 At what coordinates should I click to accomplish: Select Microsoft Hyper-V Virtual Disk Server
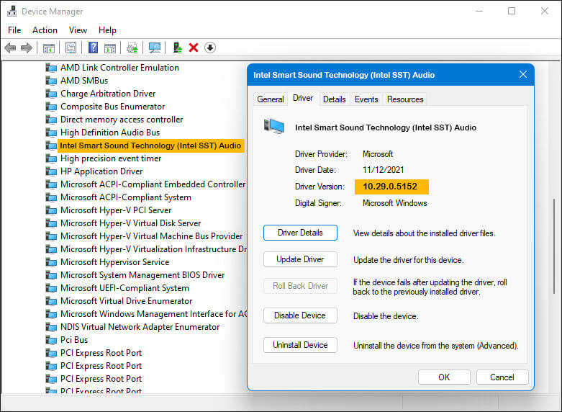coord(130,223)
